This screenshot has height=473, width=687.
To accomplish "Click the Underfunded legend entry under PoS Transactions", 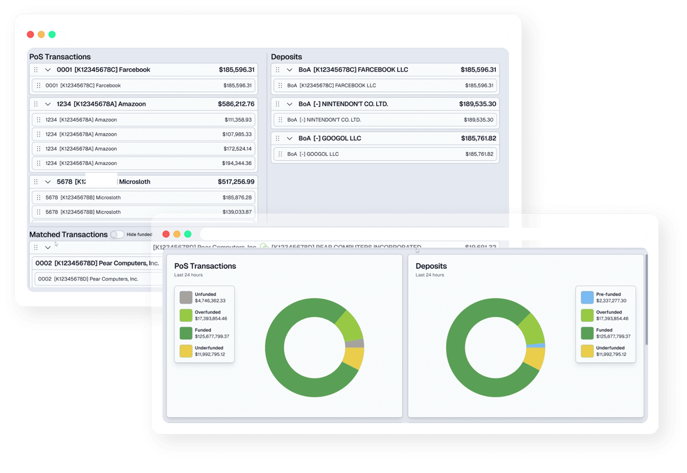I will pyautogui.click(x=205, y=351).
